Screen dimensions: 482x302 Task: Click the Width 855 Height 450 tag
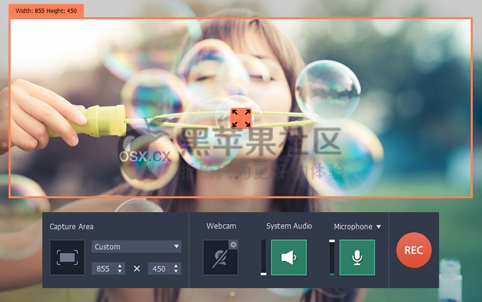click(x=46, y=11)
